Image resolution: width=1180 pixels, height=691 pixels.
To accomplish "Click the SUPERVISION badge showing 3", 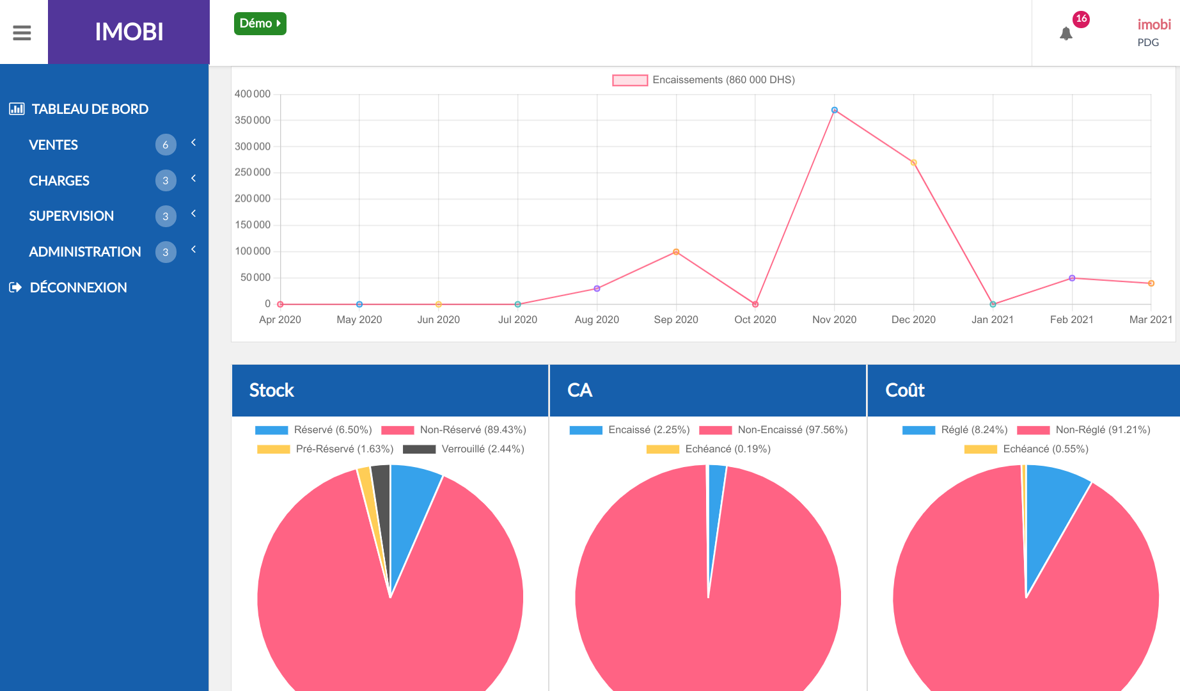I will tap(166, 216).
